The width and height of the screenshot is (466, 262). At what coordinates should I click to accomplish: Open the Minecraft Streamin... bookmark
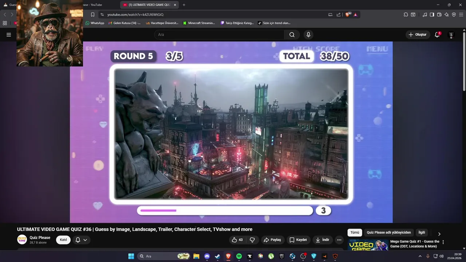click(199, 23)
